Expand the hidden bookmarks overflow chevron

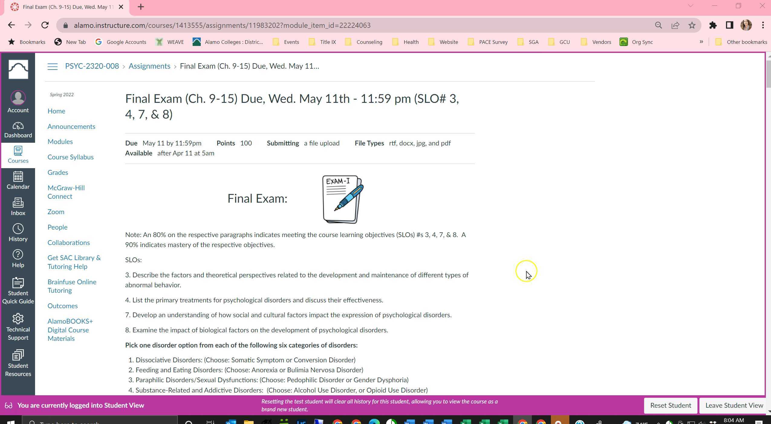click(x=701, y=42)
